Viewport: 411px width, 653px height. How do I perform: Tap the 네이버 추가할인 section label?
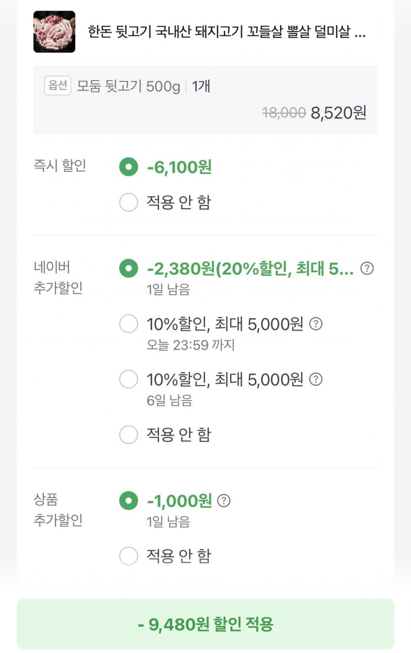click(x=58, y=277)
